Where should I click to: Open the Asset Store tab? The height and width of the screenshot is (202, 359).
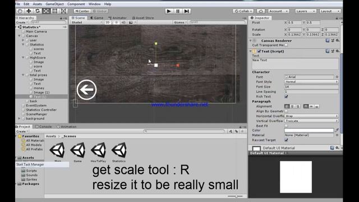(143, 18)
